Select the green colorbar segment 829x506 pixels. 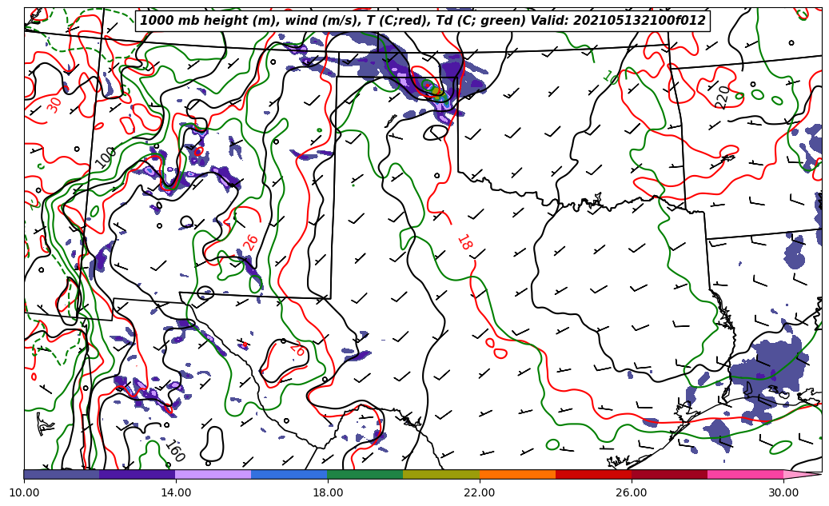point(365,474)
